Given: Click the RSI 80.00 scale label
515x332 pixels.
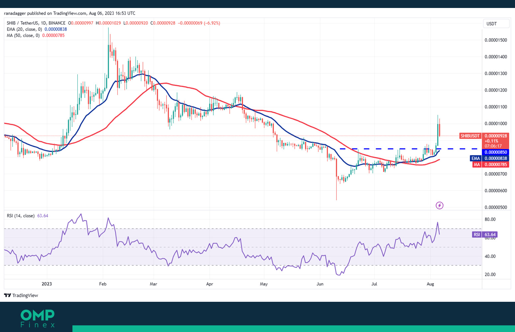Looking at the screenshot, I should (490, 219).
